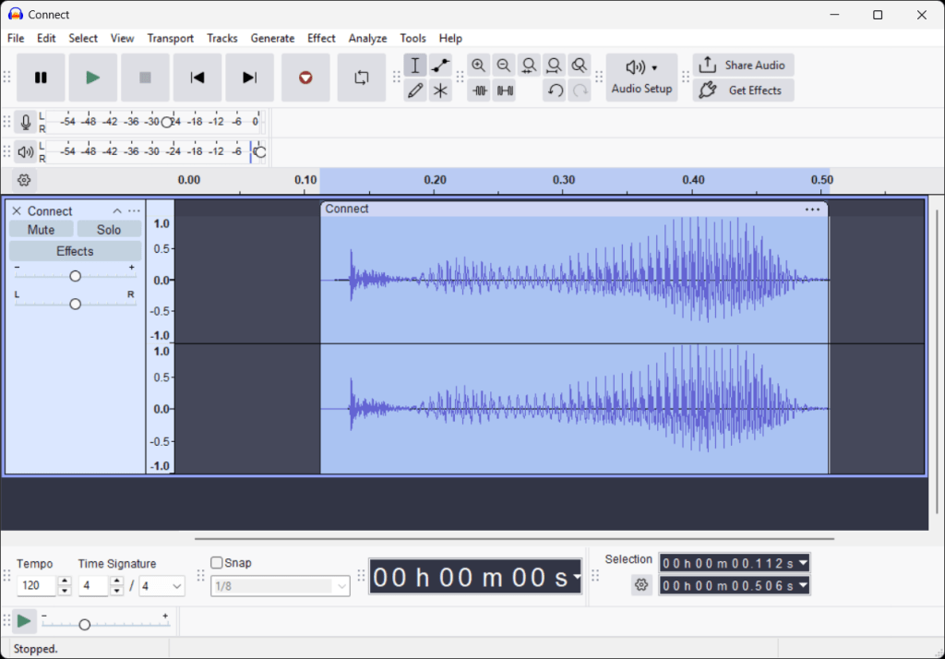The image size is (945, 659).
Task: Choose the Multi-tool asterisk icon
Action: [x=440, y=90]
